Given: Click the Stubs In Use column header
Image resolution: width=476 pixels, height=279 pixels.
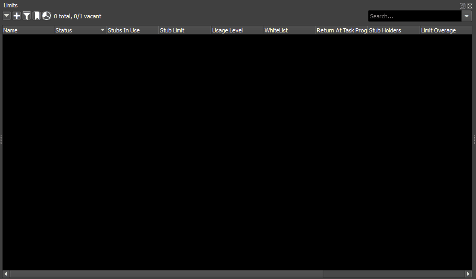Looking at the screenshot, I should [x=132, y=30].
